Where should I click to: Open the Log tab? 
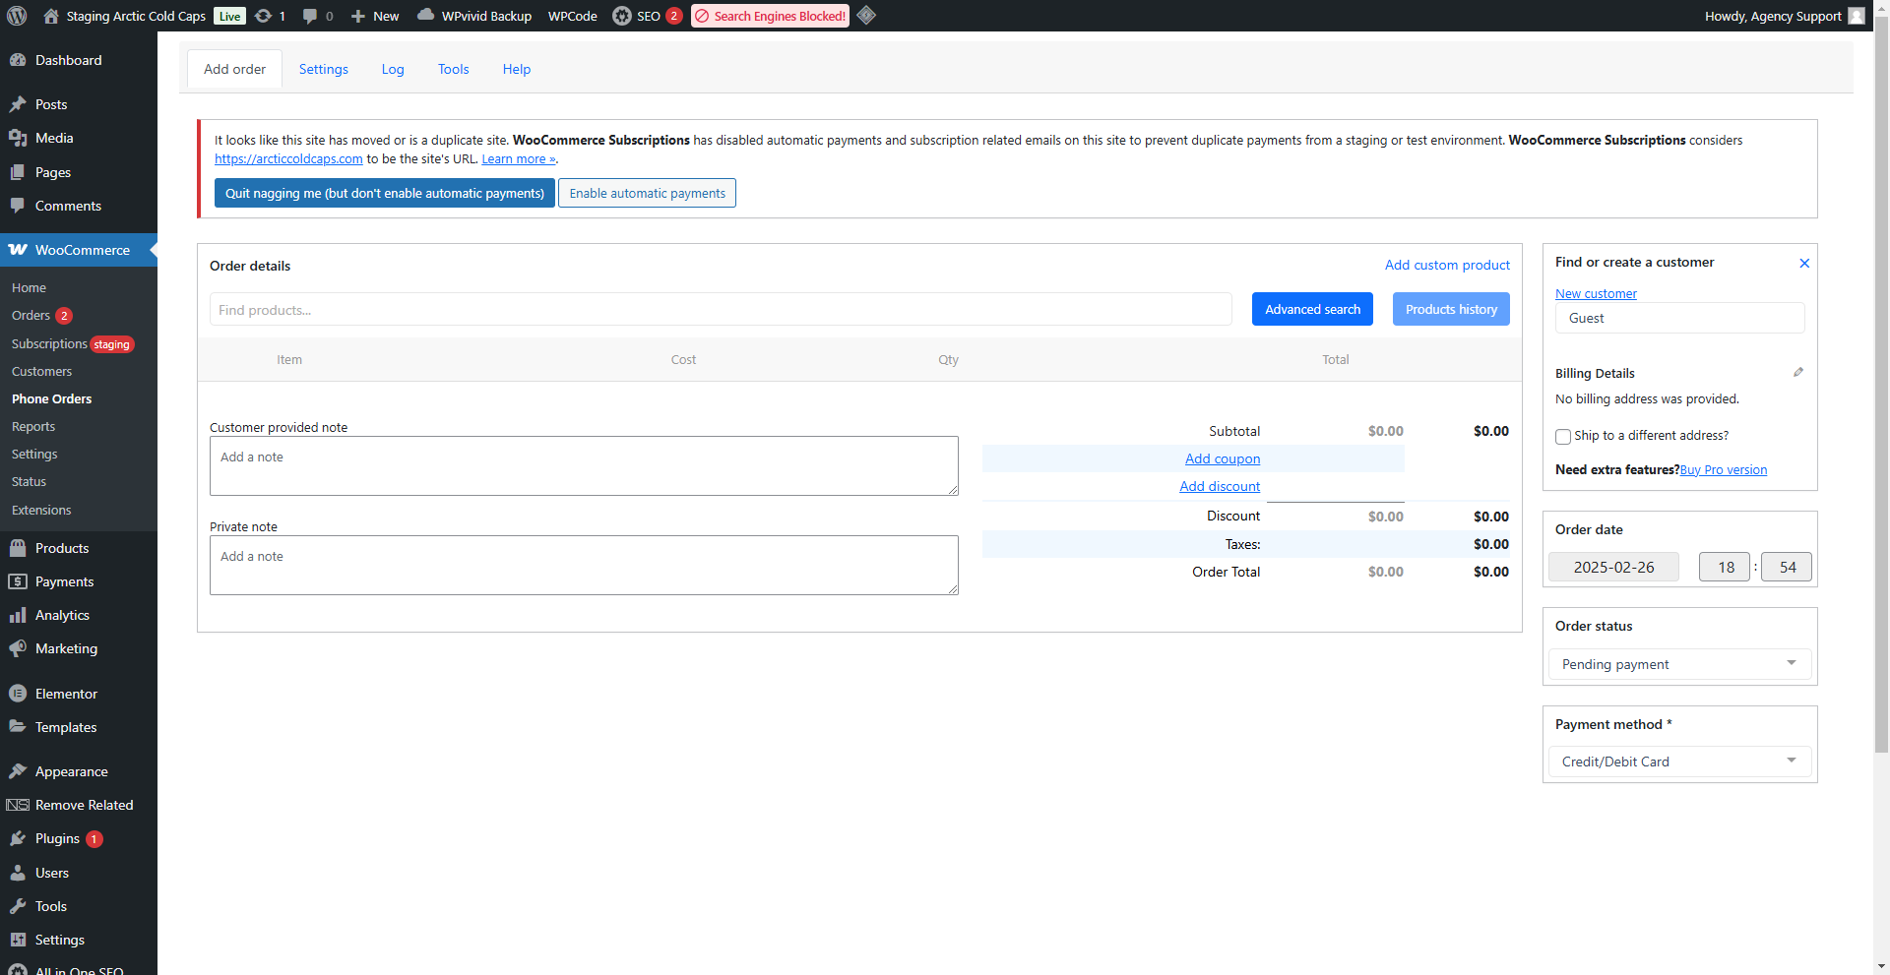tap(393, 69)
